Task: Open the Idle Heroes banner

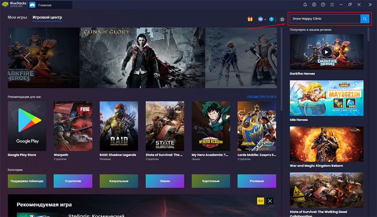Action: coord(327,98)
